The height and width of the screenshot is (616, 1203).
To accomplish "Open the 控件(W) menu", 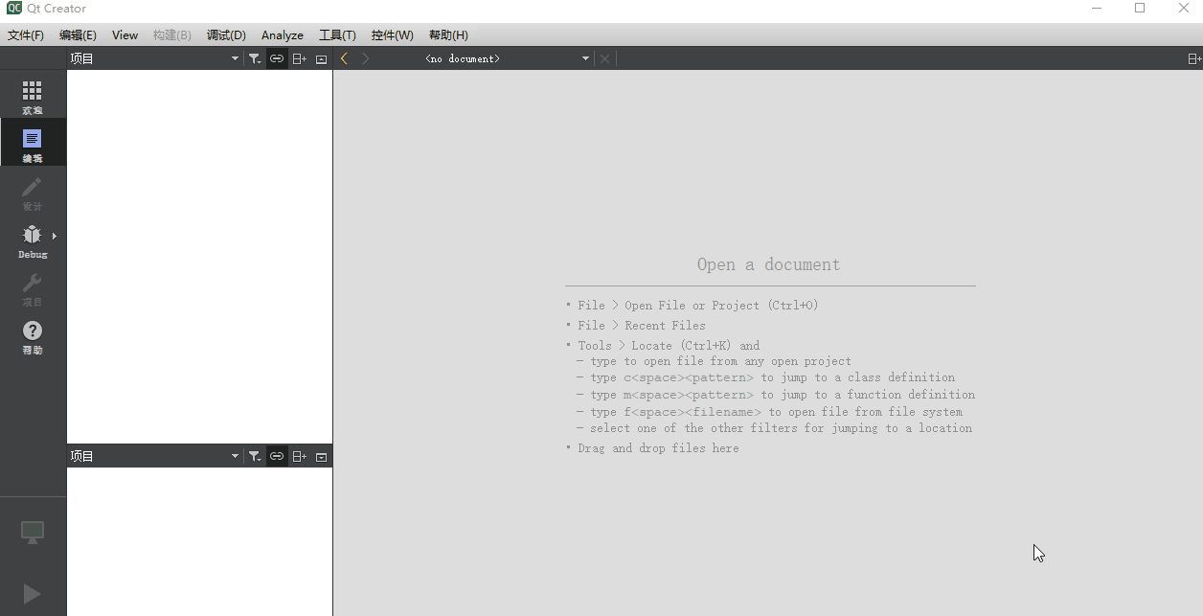I will pos(393,34).
